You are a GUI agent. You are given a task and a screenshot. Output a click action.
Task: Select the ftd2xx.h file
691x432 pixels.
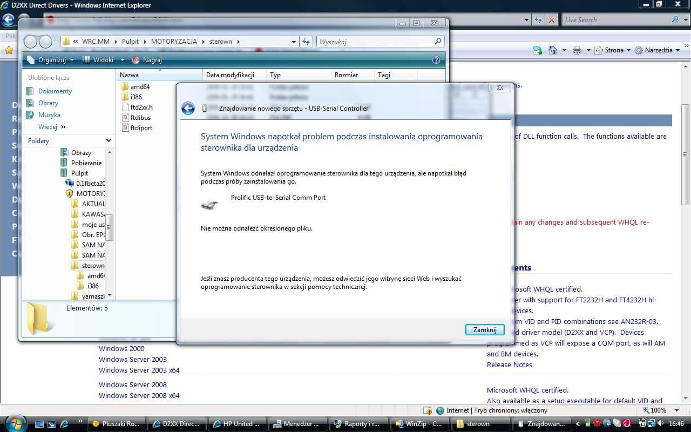(137, 107)
